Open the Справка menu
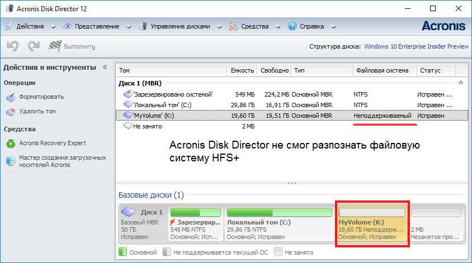This screenshot has height=263, width=472. (312, 26)
